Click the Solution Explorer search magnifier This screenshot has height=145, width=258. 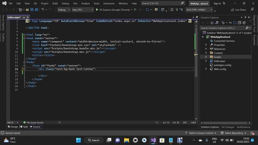(247, 28)
